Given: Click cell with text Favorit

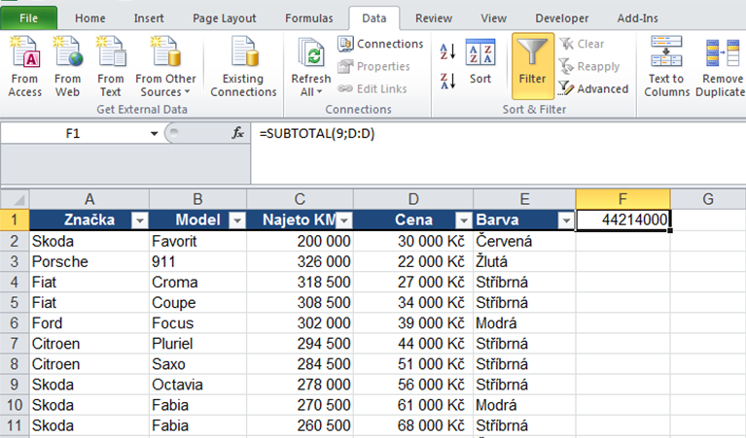Looking at the screenshot, I should tap(197, 241).
